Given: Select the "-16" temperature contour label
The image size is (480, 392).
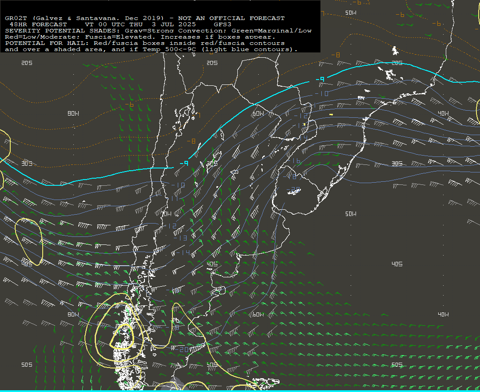Looking at the screenshot, I should [295, 160].
